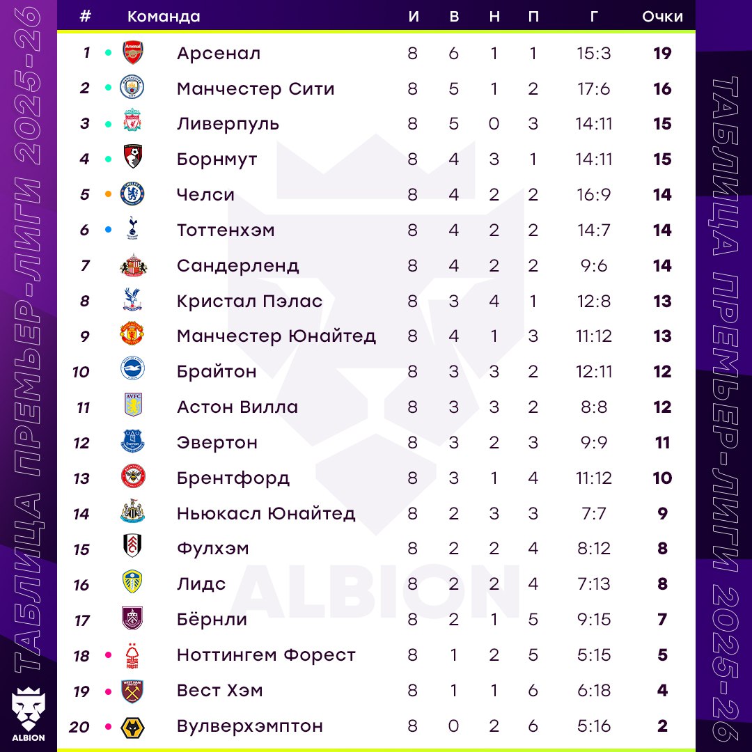This screenshot has height=752, width=752.
Task: Click the blue dot beside Тоттенхэм
Action: 108,230
